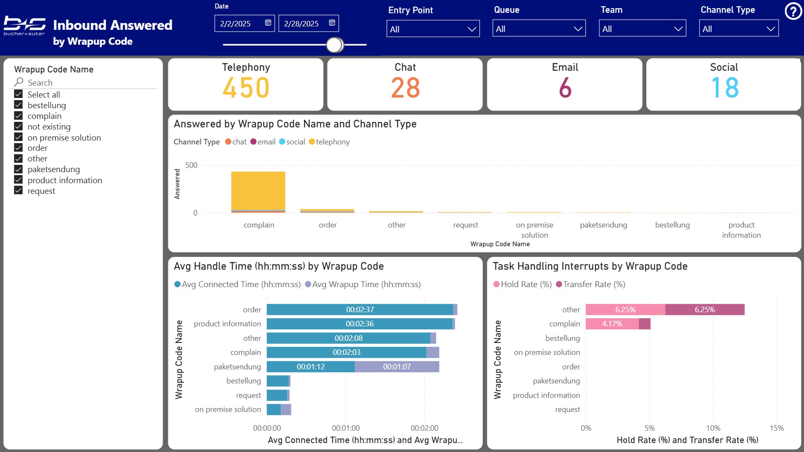Expand the Entry Point dropdown
The width and height of the screenshot is (804, 452).
click(433, 29)
